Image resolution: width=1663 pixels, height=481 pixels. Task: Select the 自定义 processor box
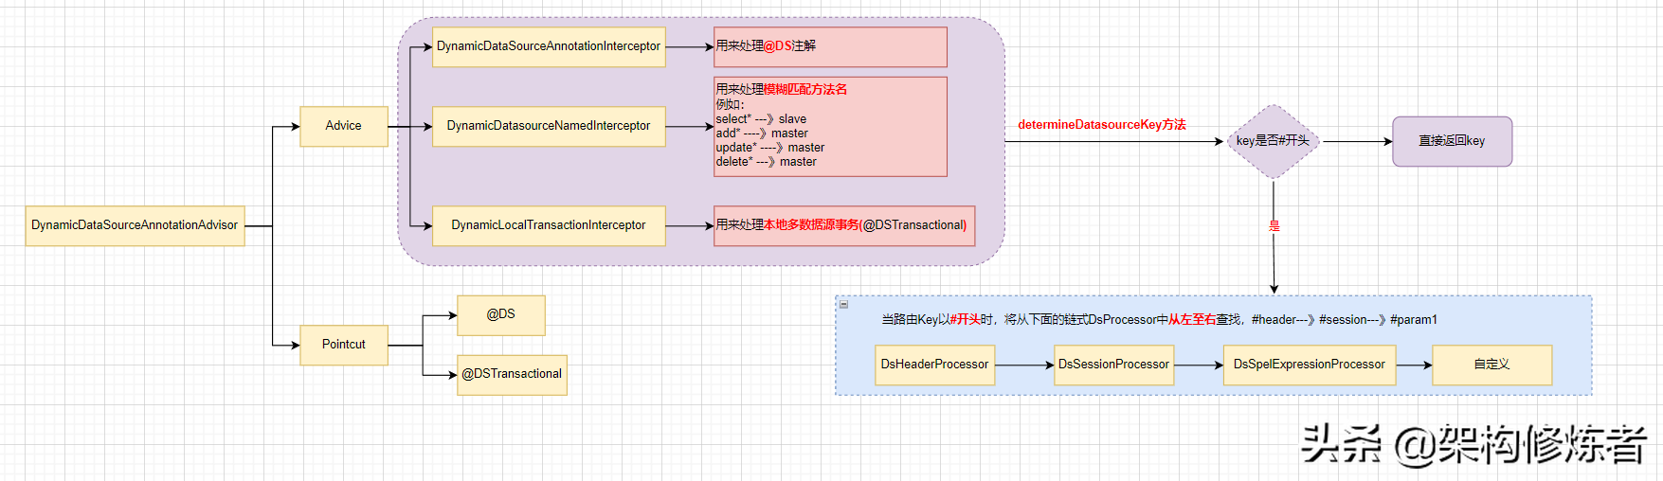(x=1492, y=365)
